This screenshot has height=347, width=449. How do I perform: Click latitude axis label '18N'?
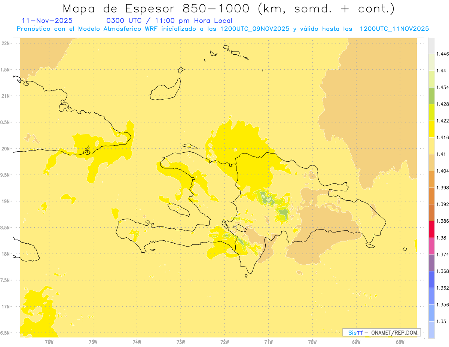6,254
